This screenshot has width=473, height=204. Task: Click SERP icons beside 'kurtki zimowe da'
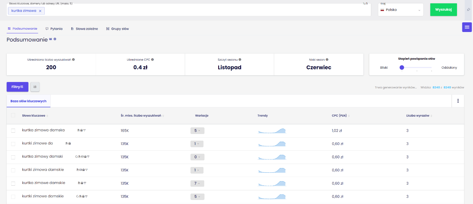[x=68, y=143]
